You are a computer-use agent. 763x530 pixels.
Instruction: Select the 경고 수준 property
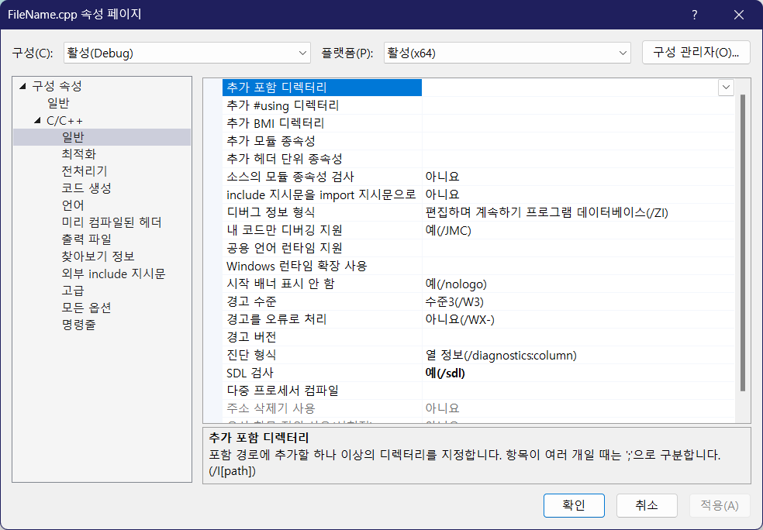point(322,301)
